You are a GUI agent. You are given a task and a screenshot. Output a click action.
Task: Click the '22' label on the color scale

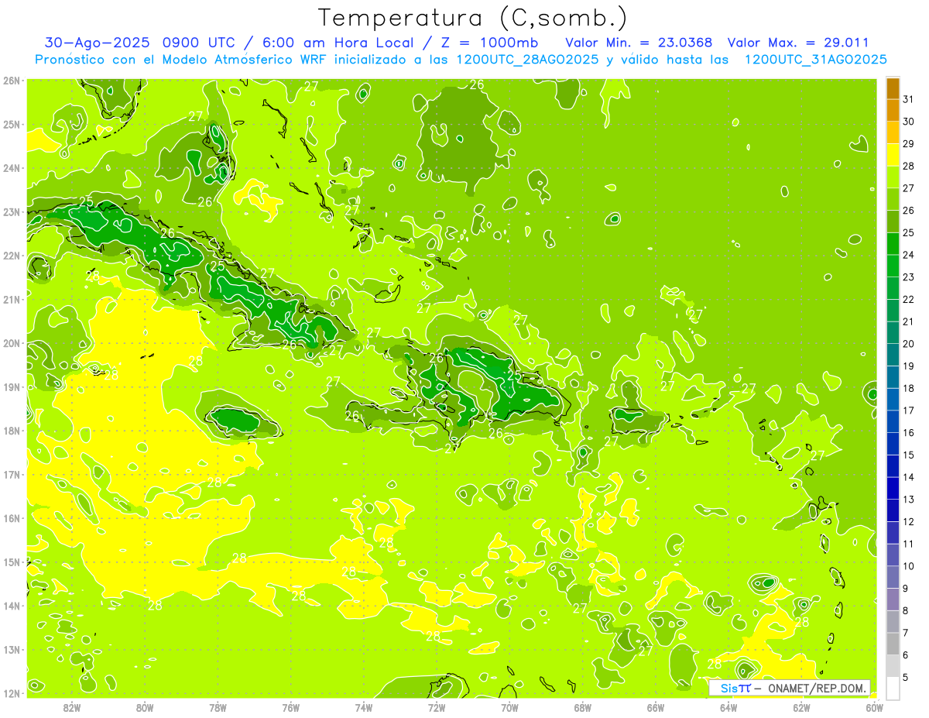[x=908, y=299]
